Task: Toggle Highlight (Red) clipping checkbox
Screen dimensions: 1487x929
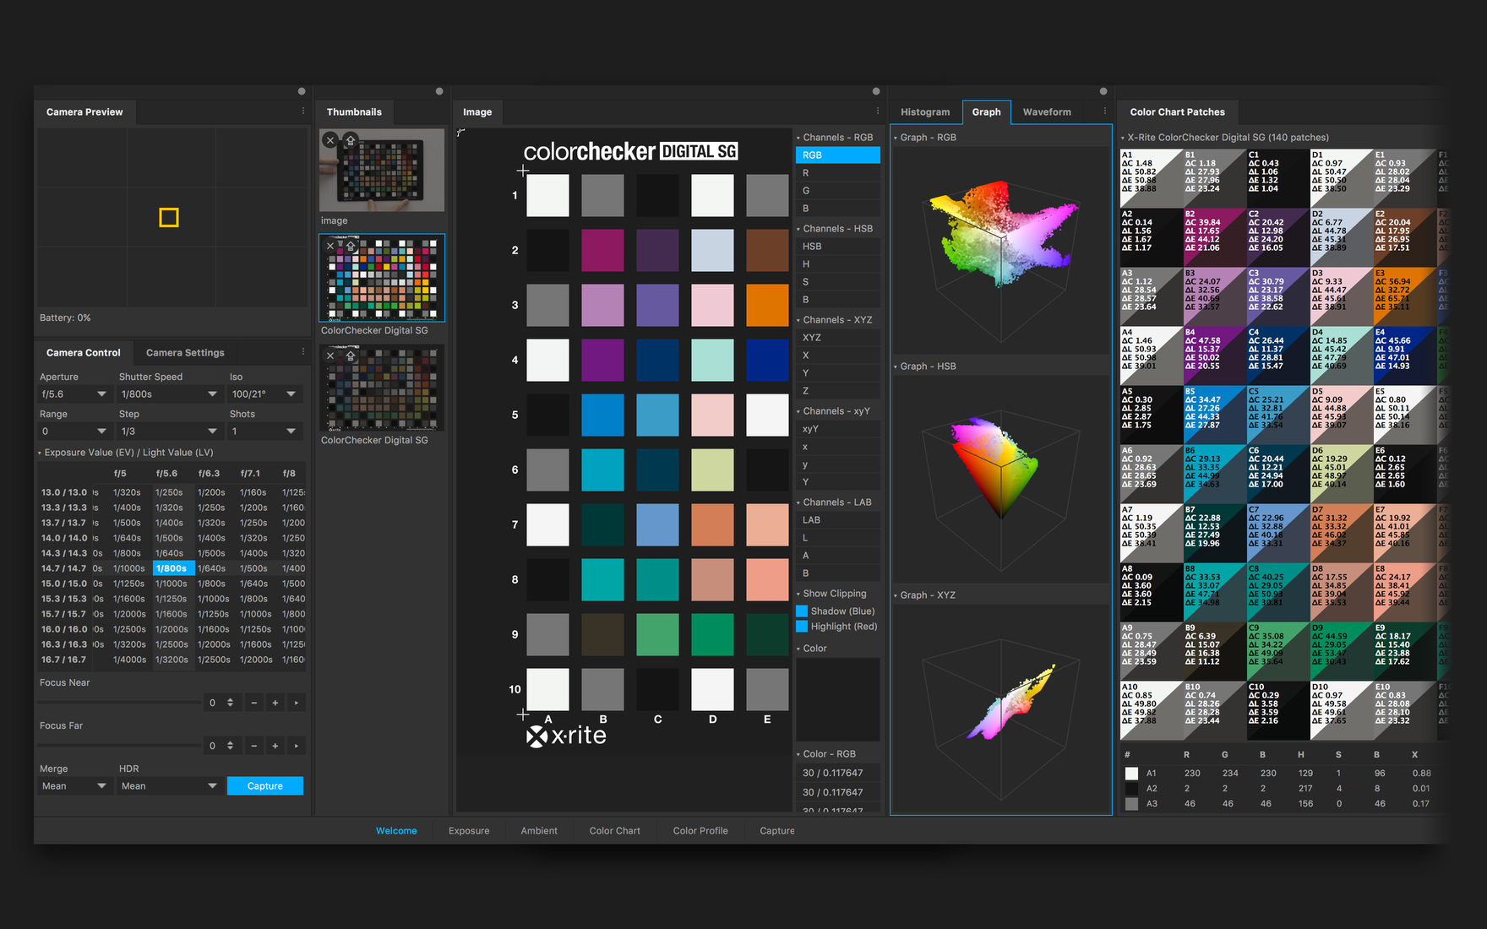Action: 802,627
